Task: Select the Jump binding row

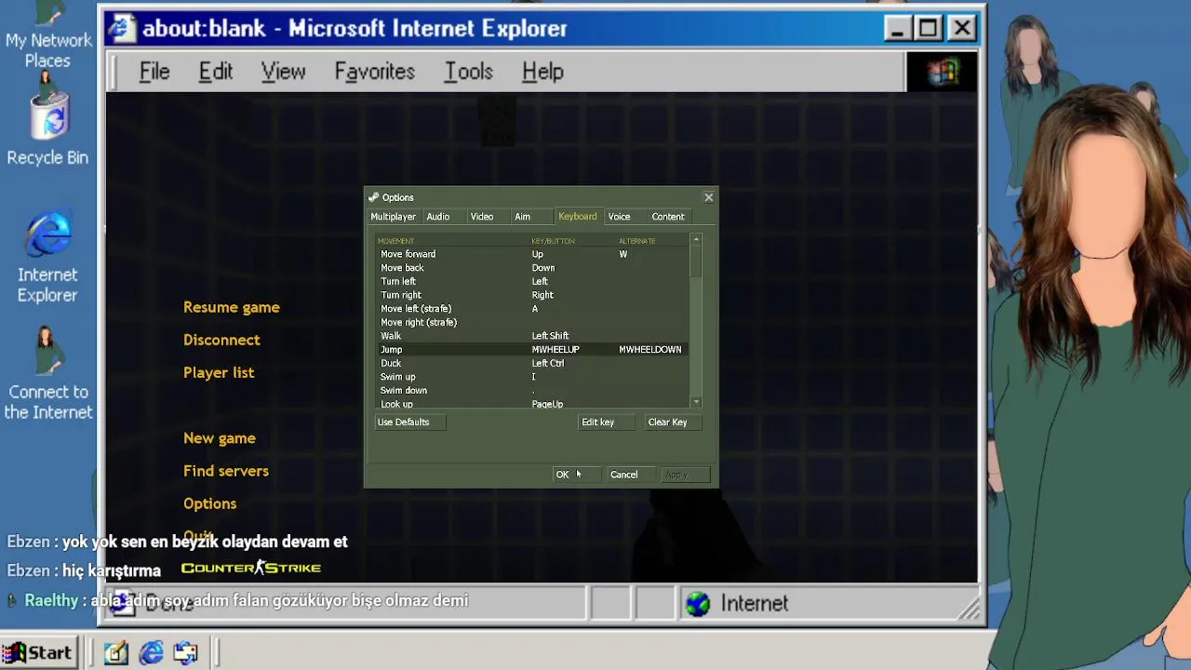Action: (532, 350)
